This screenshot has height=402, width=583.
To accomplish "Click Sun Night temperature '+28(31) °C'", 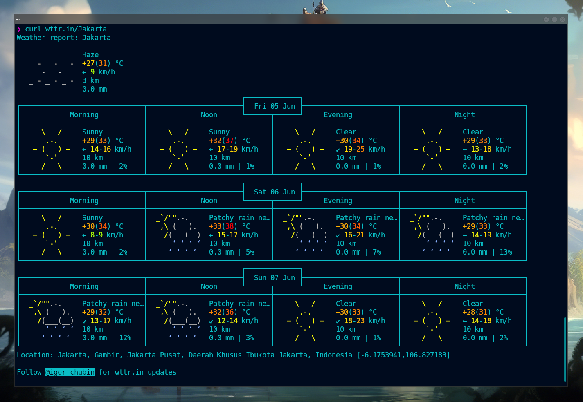I will pyautogui.click(x=483, y=312).
